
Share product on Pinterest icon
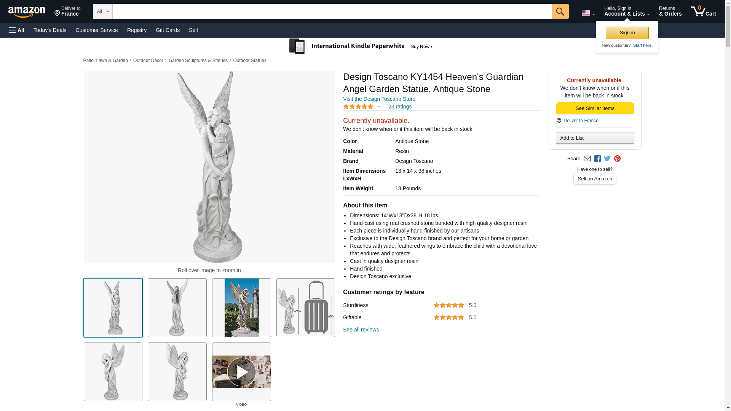pyautogui.click(x=617, y=159)
